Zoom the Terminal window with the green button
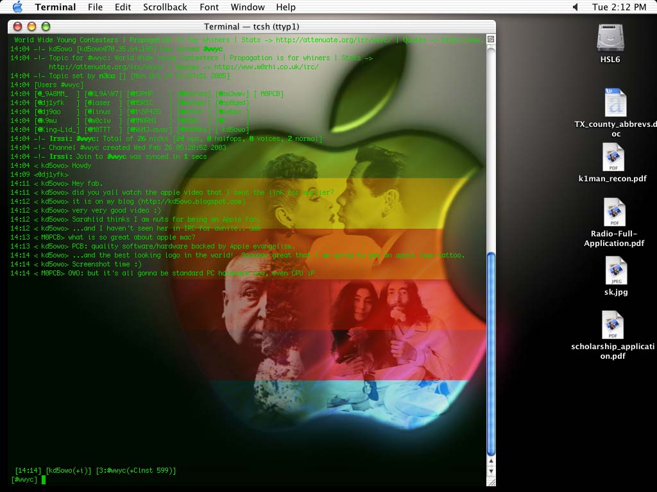Viewport: 657px width, 492px height. (46, 26)
